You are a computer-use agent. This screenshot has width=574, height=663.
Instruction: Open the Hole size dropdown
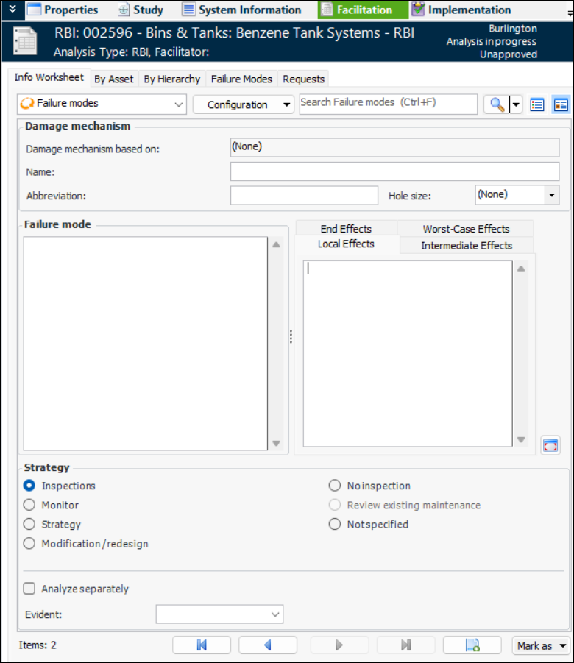[551, 195]
